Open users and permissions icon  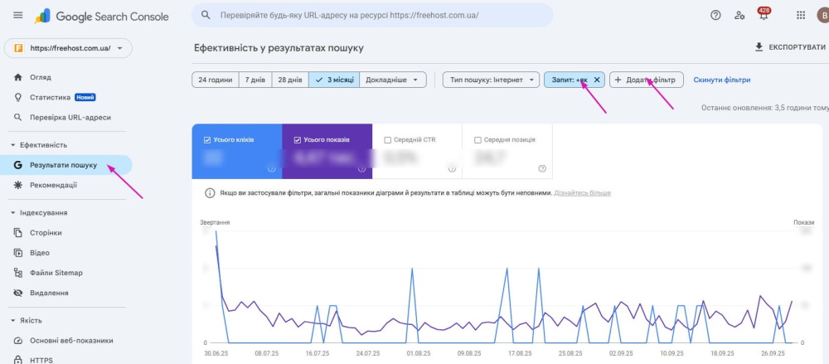[x=739, y=15]
